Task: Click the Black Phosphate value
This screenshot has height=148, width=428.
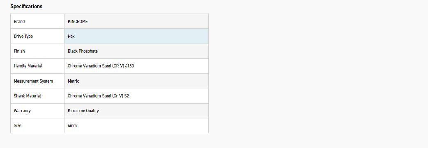Action: [83, 51]
